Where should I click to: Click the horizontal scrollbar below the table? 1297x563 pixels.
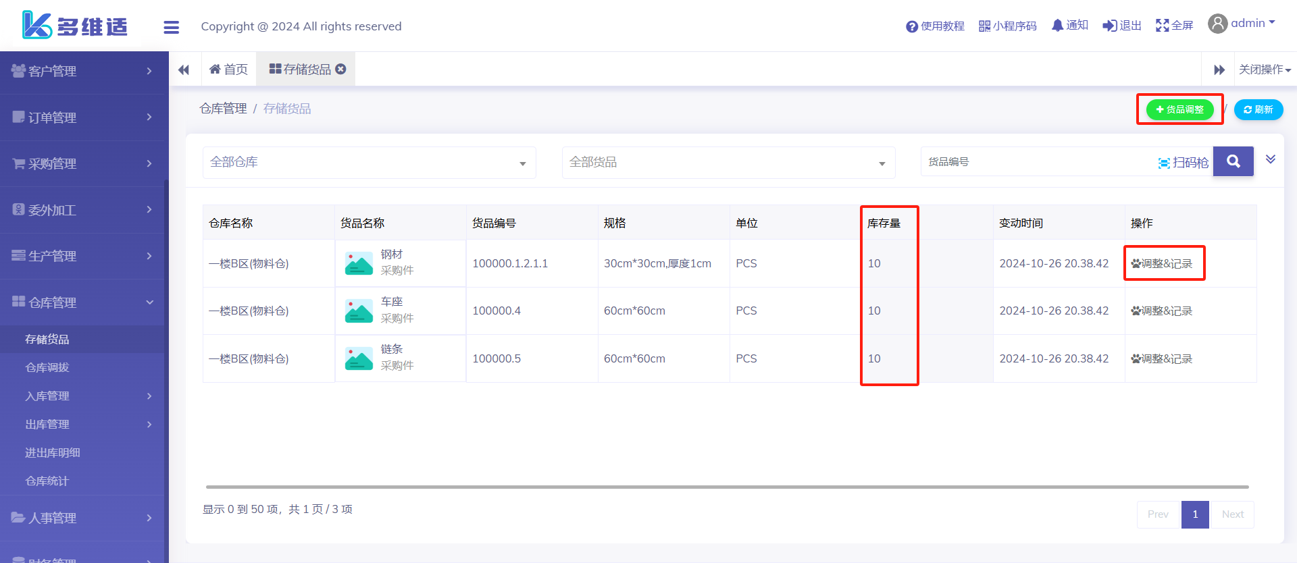click(x=727, y=487)
